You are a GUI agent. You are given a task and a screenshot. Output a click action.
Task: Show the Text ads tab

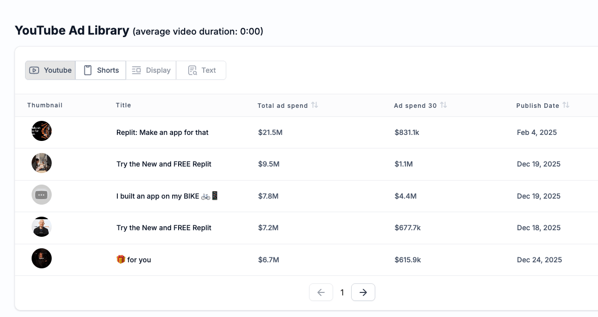(201, 70)
